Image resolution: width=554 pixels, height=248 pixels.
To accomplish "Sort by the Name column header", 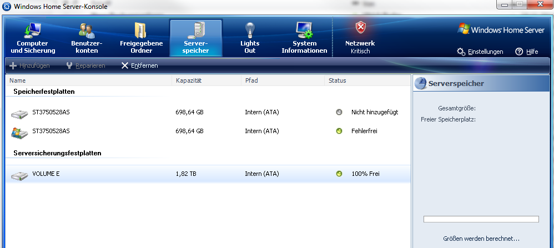I will (89, 80).
